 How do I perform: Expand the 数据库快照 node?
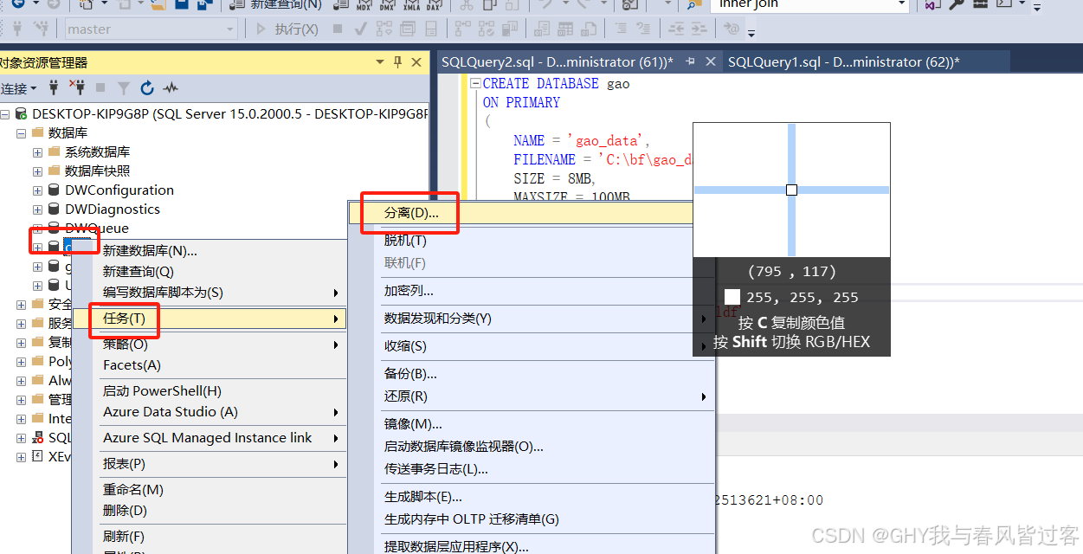(x=38, y=171)
